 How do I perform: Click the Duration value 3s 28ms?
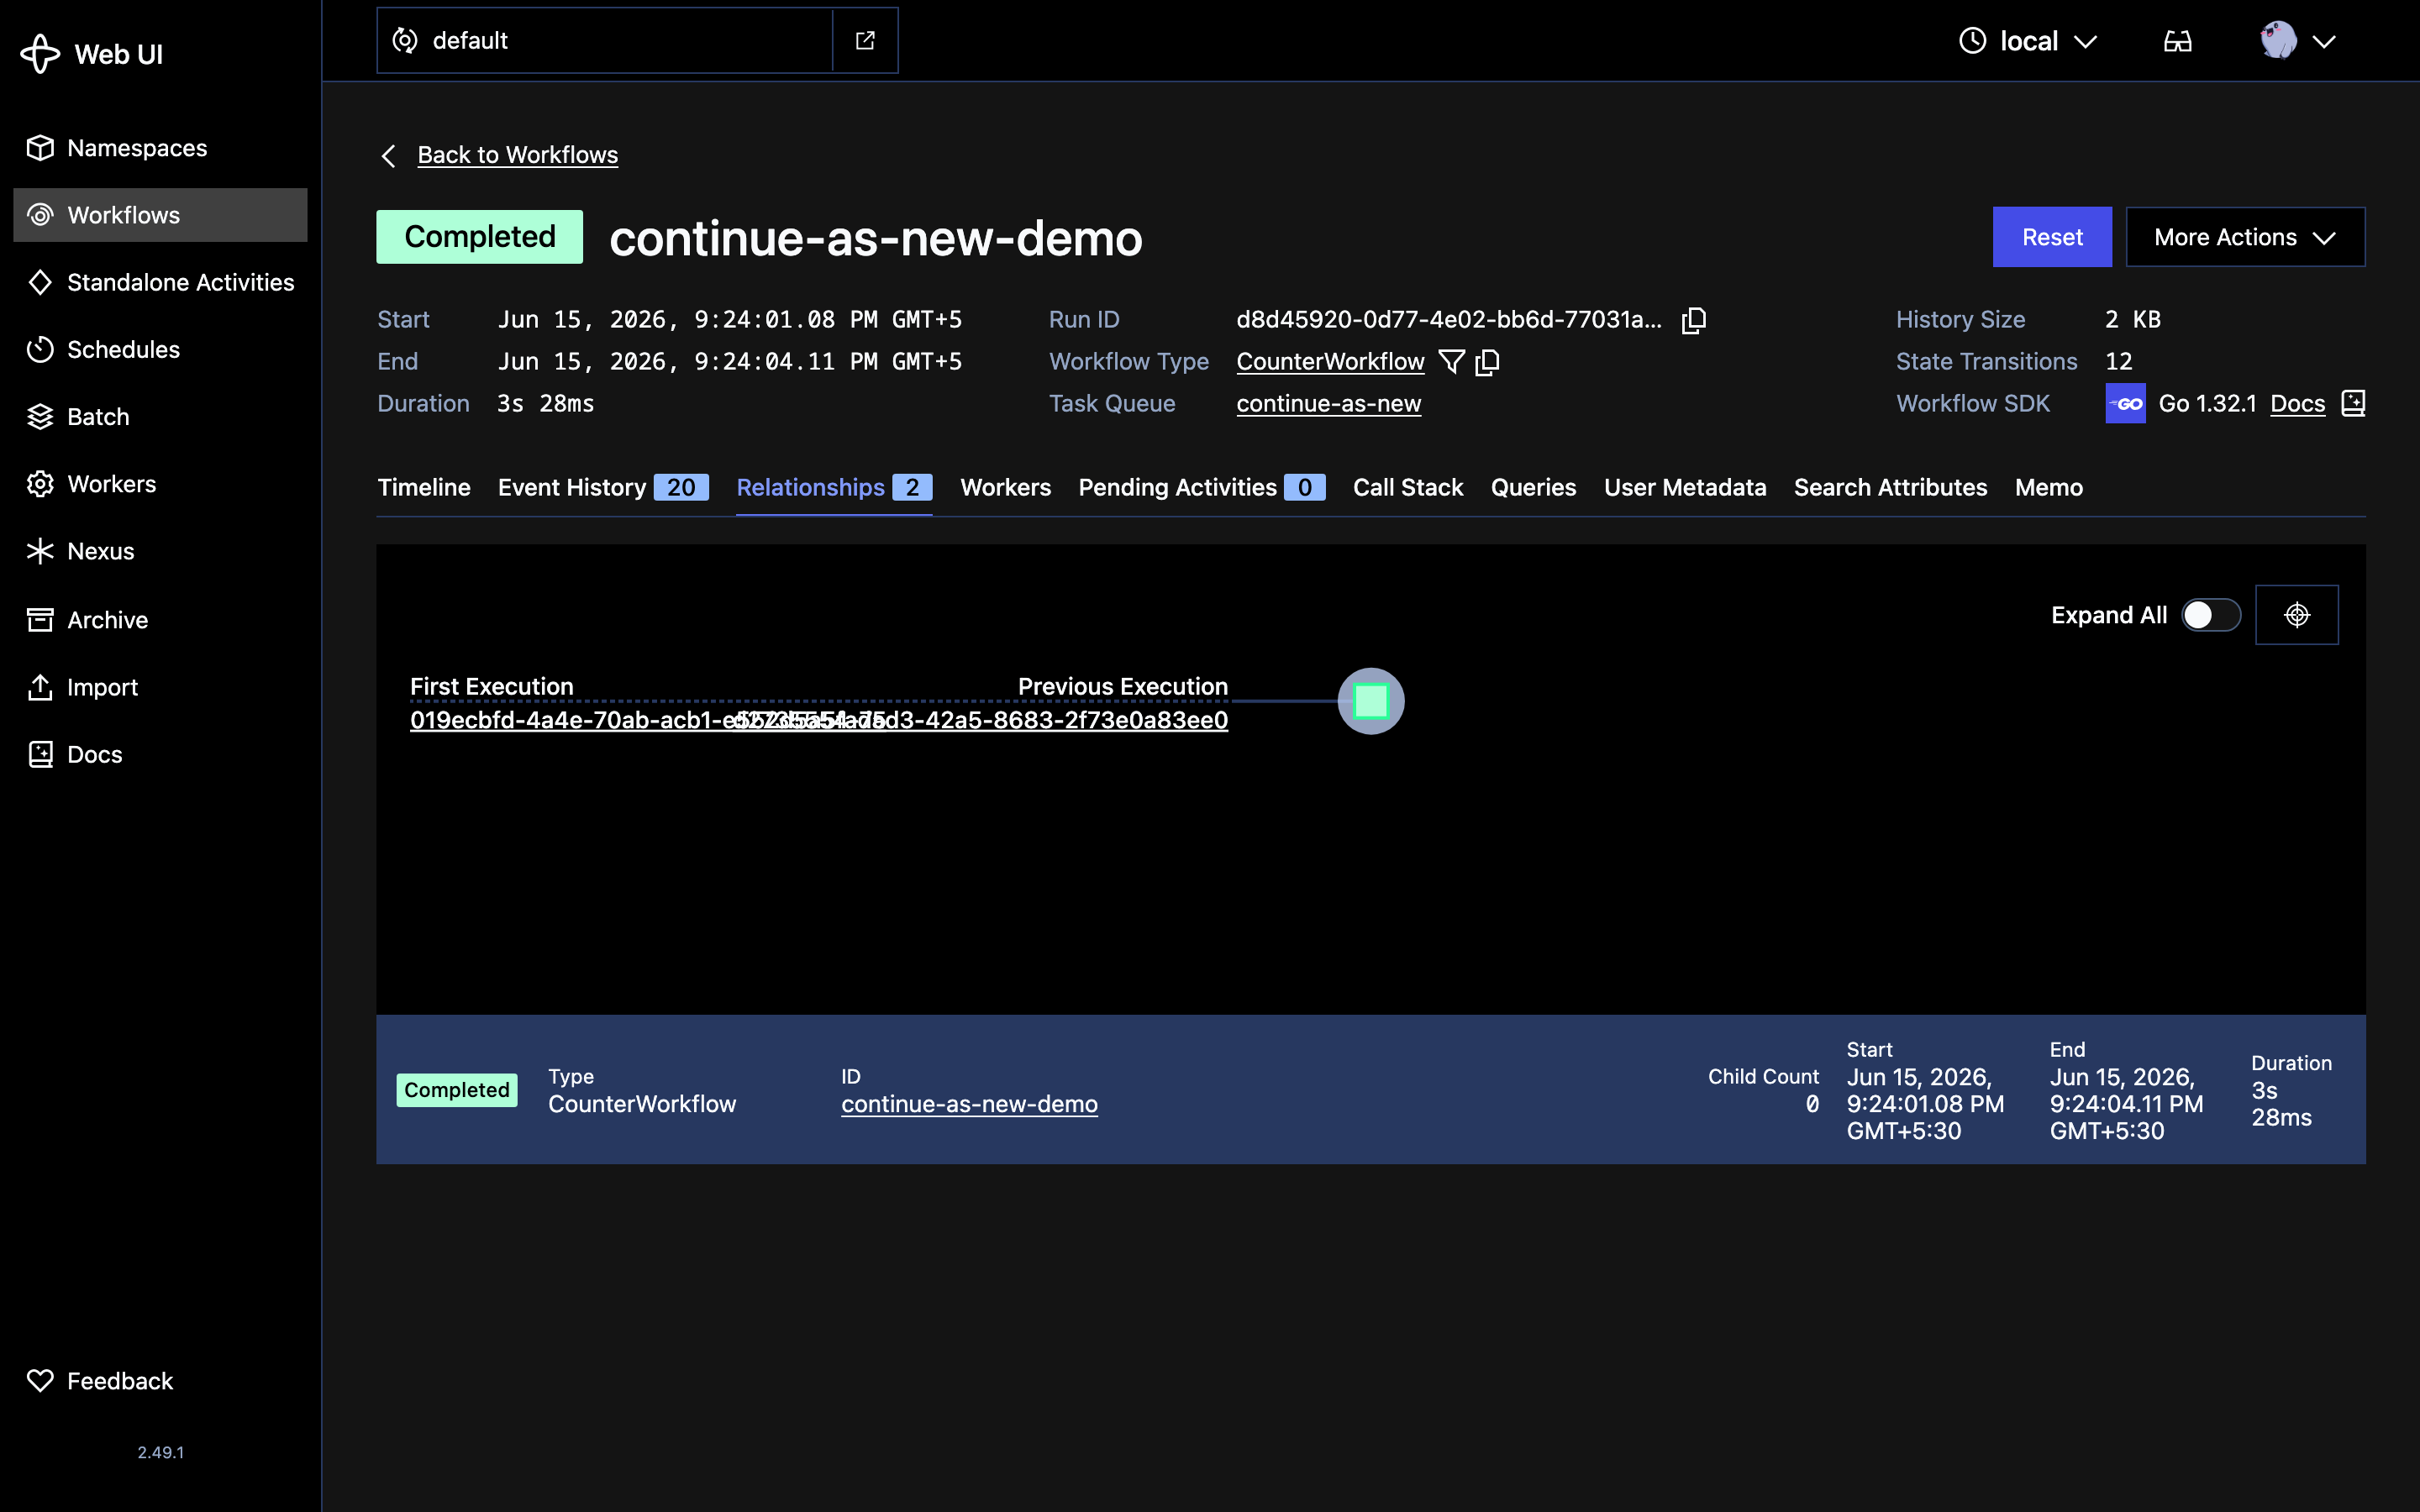pyautogui.click(x=546, y=404)
